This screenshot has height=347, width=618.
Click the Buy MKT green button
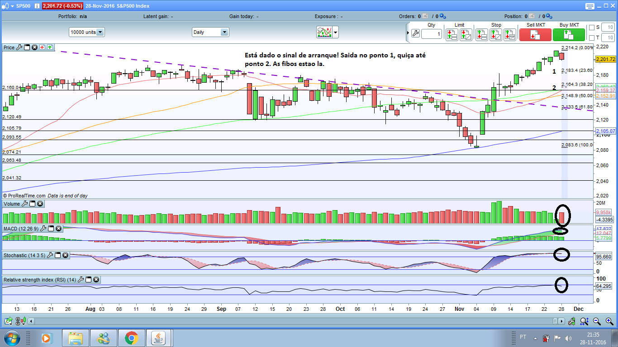coord(569,35)
